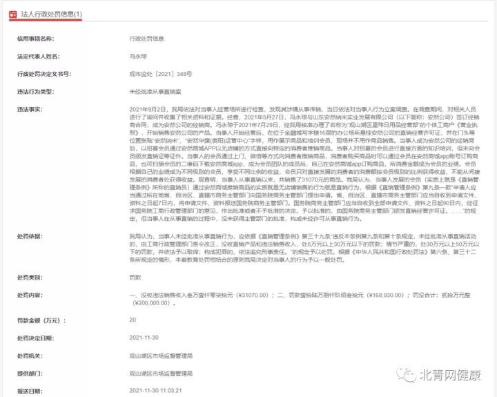Click the violation type 未经批准从事直销案
The width and height of the screenshot is (497, 397).
tap(155, 92)
